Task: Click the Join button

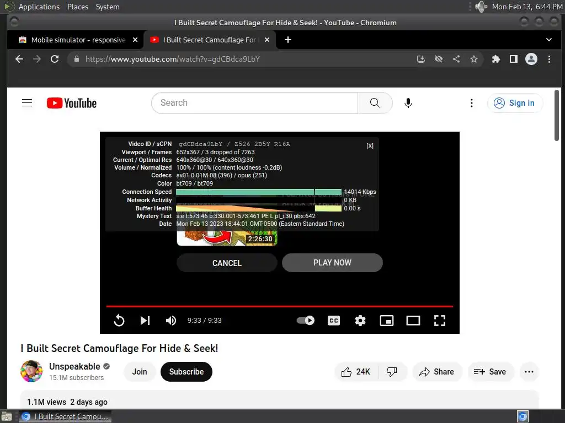Action: pos(140,372)
